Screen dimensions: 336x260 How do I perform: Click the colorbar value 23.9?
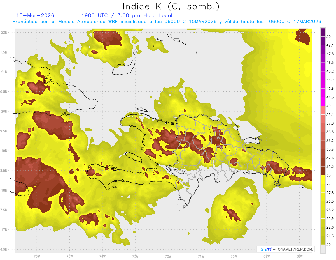pyautogui.click(x=330, y=219)
